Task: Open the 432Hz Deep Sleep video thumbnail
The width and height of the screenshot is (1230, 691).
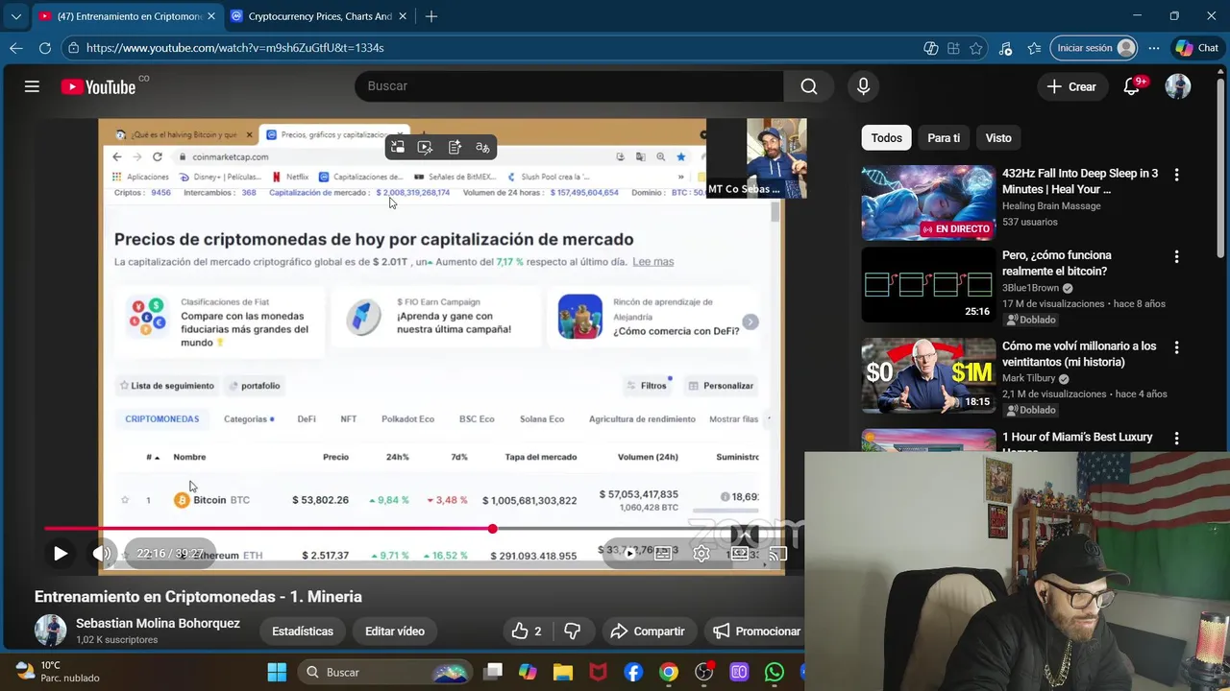Action: [x=928, y=203]
